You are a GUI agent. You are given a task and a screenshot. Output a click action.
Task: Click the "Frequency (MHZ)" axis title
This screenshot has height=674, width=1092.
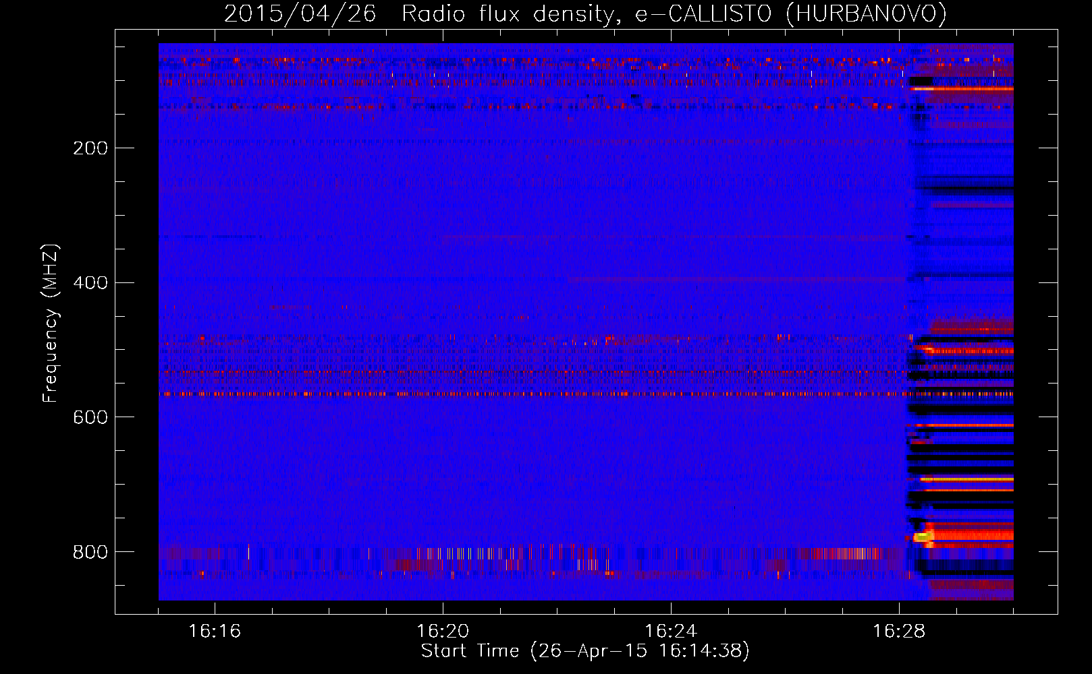51,324
